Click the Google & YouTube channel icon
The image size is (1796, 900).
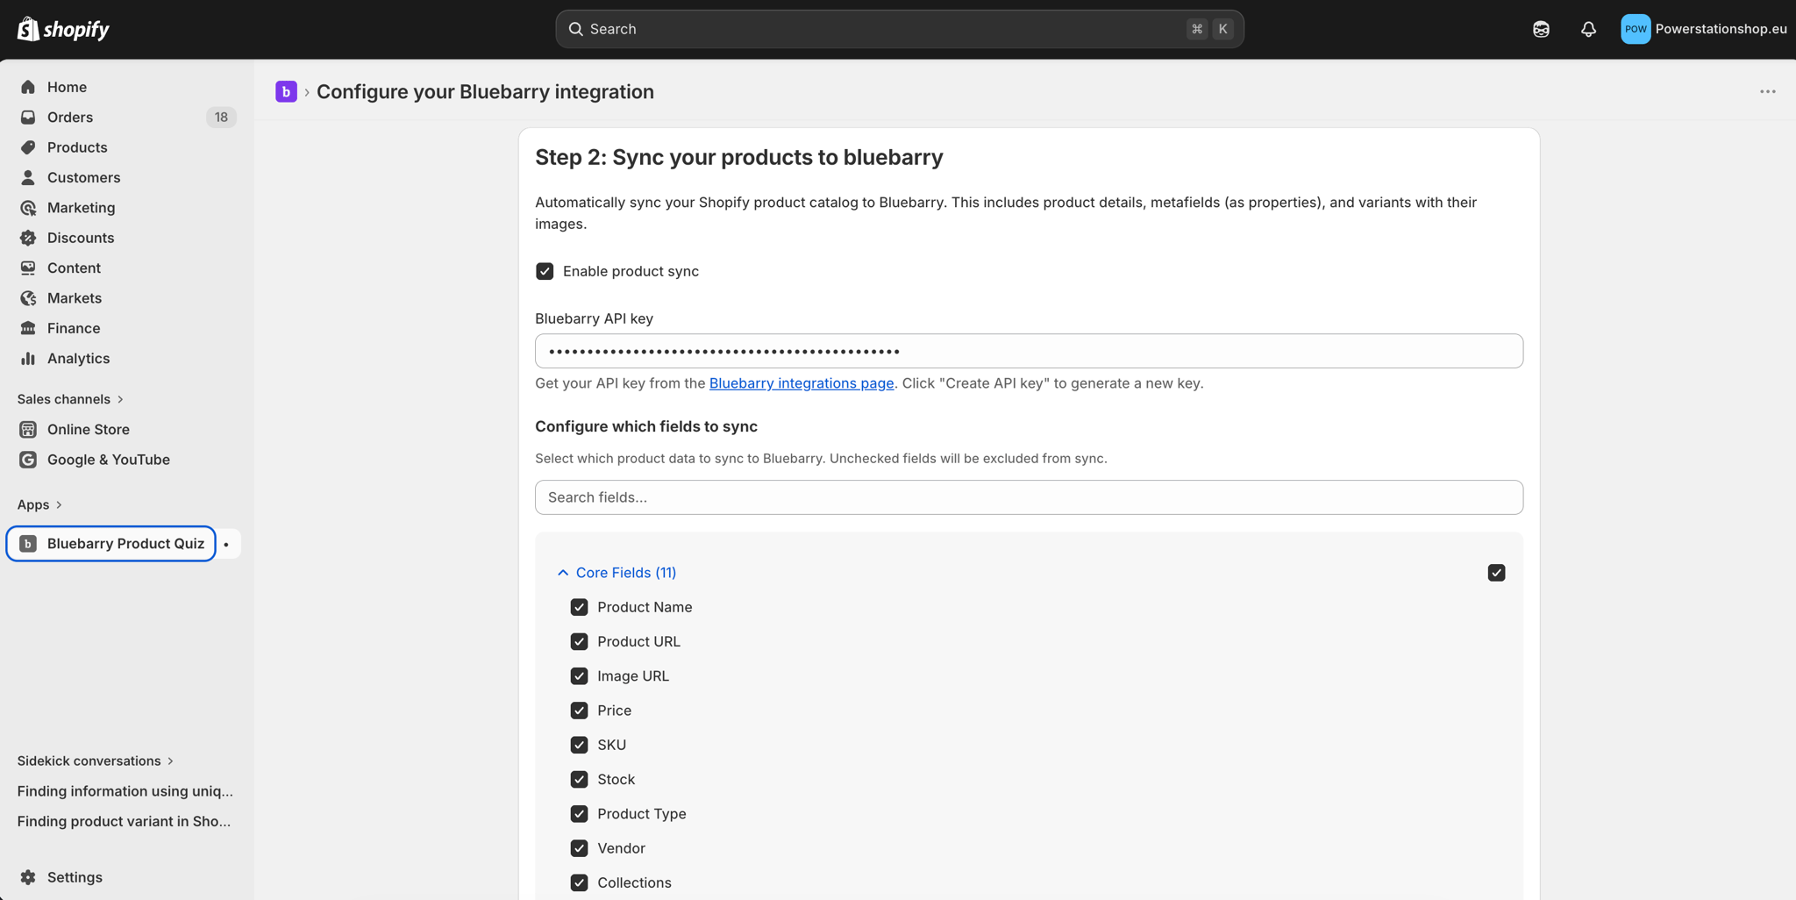coord(29,459)
